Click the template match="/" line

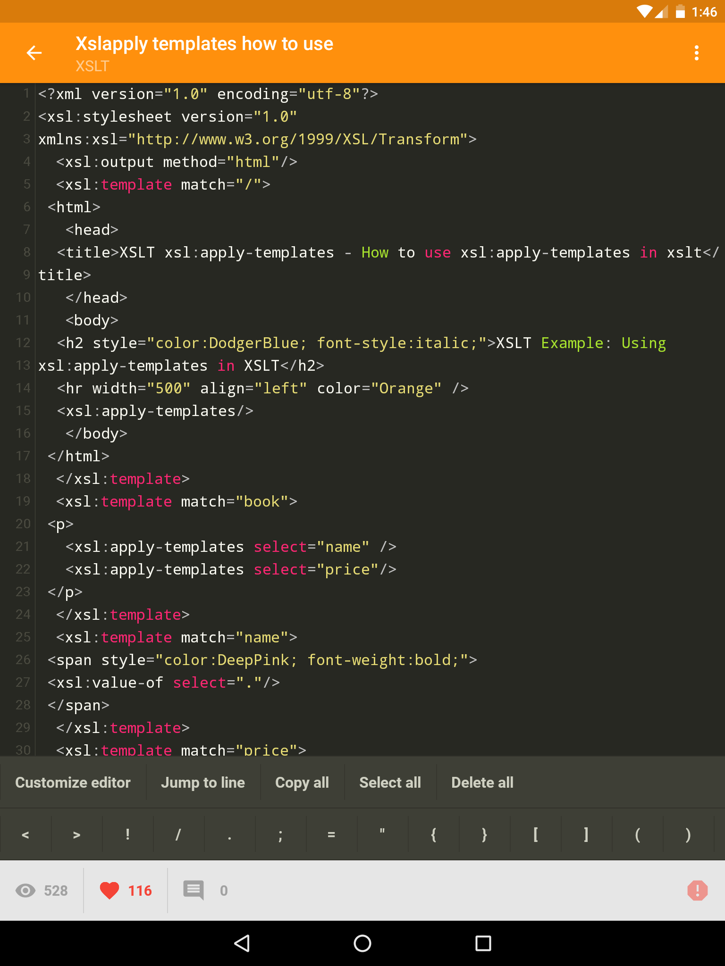click(x=163, y=184)
